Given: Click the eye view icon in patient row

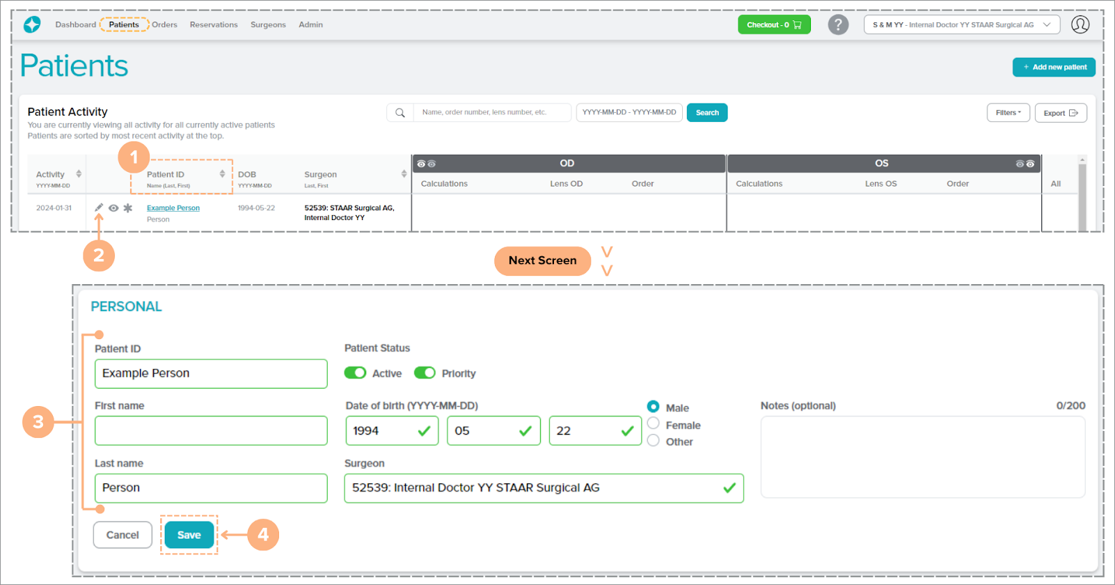Looking at the screenshot, I should tap(113, 208).
